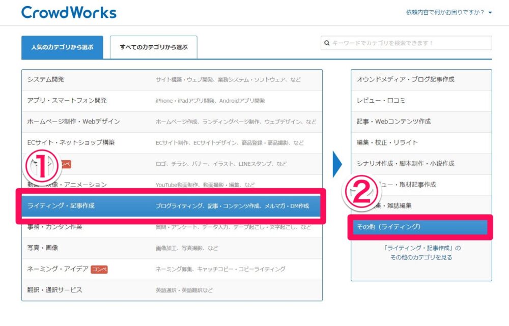Switch to すべてのカテゴリから選ぶ tab

point(154,47)
